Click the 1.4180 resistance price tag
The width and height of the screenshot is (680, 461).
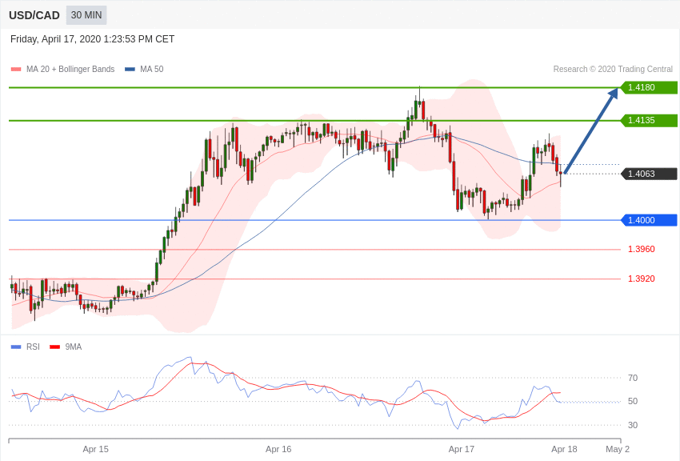click(x=649, y=87)
